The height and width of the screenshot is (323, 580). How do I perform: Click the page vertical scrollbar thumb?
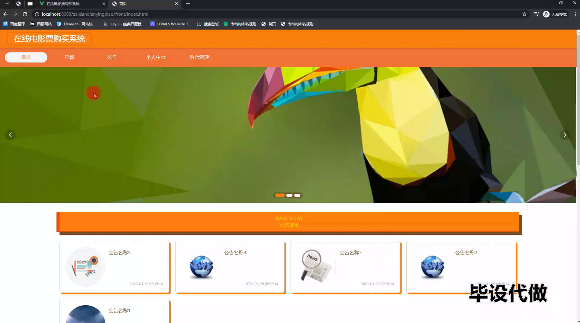tap(578, 99)
